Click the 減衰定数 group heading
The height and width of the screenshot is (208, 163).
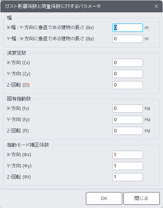click(16, 53)
